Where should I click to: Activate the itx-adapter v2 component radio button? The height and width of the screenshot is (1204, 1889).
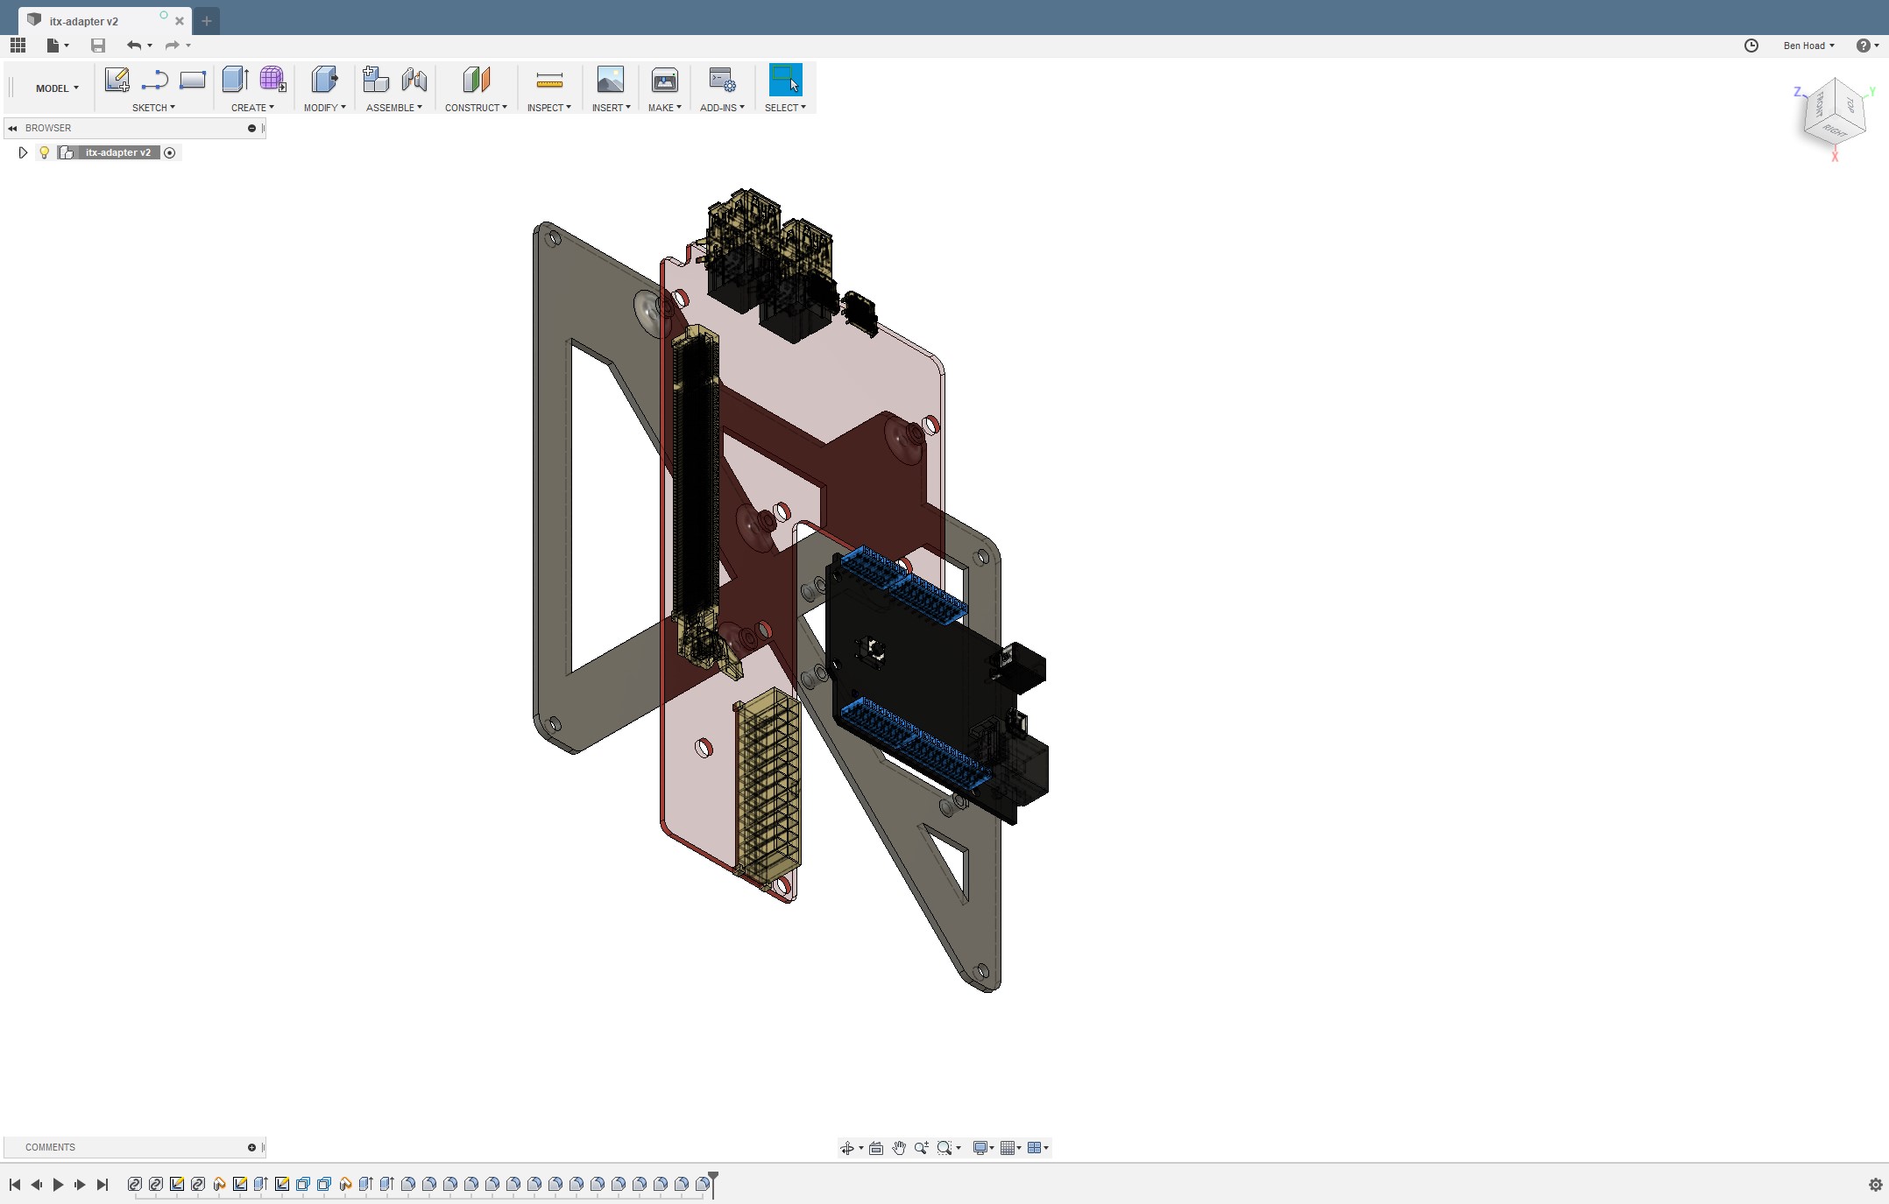click(x=170, y=152)
